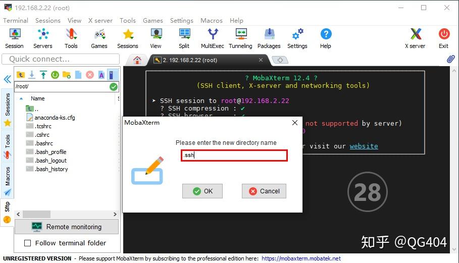Image resolution: width=459 pixels, height=263 pixels.
Task: Open the Macros menu
Action: click(x=211, y=21)
